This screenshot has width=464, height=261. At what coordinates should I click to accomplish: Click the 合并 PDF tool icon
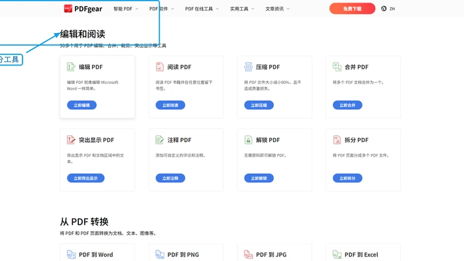[337, 67]
